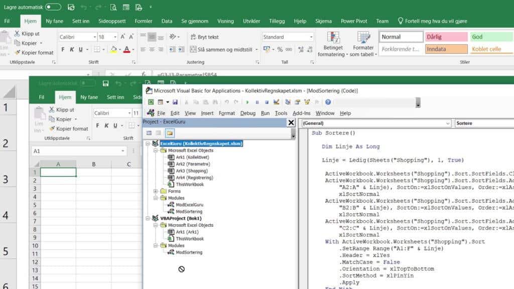The height and width of the screenshot is (289, 514).
Task: Click print preview icon in main quick access
Action: (x=113, y=7)
